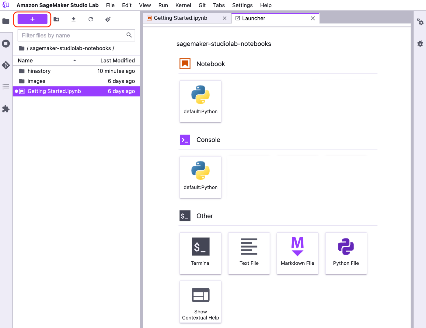The width and height of the screenshot is (426, 328).
Task: Create a new Text File
Action: 249,253
